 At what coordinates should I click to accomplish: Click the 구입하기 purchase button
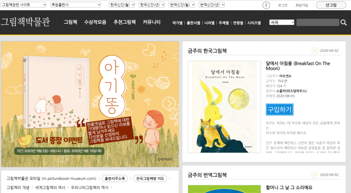[x=279, y=110]
